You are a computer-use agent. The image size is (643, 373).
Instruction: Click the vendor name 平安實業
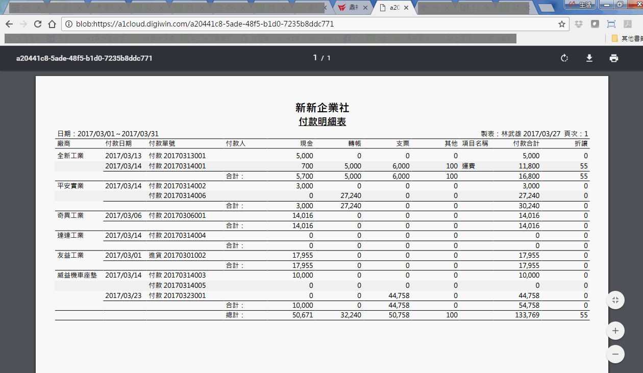point(70,186)
